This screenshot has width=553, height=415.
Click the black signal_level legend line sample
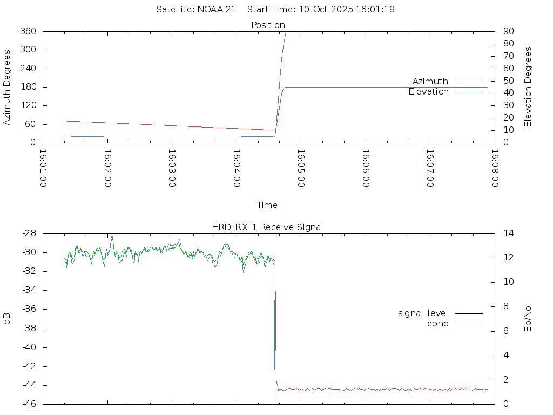click(469, 313)
